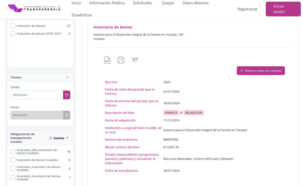Viewport: 303px width, 186px height.
Task: Select inventory number BM007692
Action: pyautogui.click(x=171, y=139)
